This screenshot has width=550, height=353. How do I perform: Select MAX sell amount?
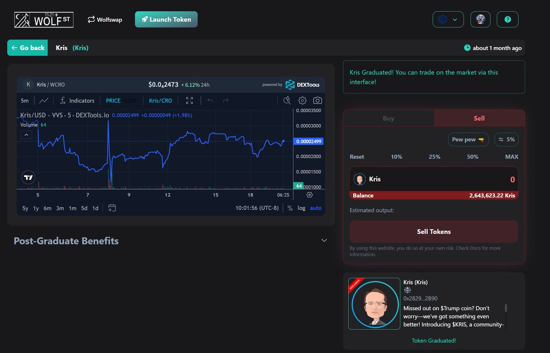tap(511, 157)
